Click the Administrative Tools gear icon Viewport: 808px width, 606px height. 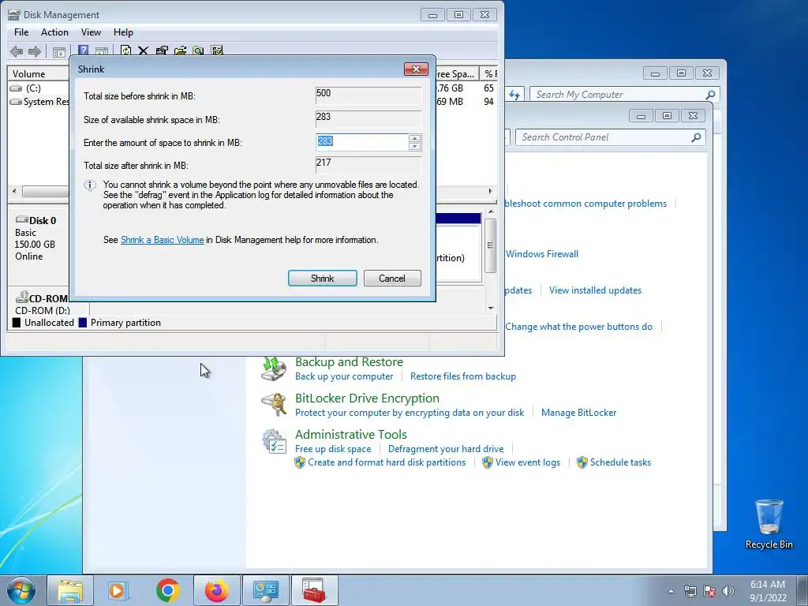[x=274, y=442]
